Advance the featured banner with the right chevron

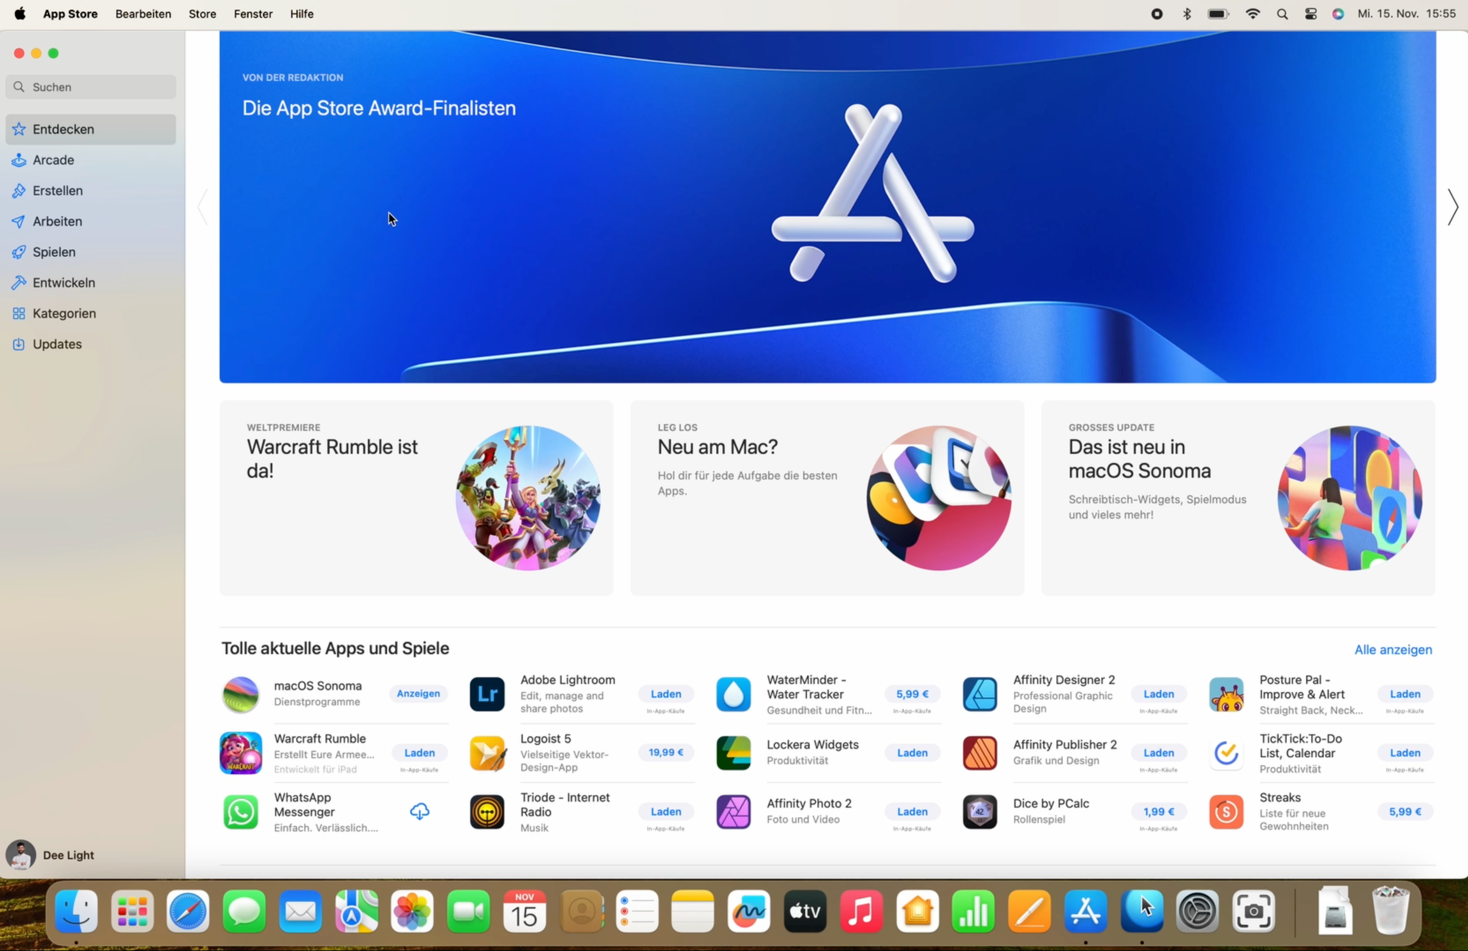(x=1453, y=209)
